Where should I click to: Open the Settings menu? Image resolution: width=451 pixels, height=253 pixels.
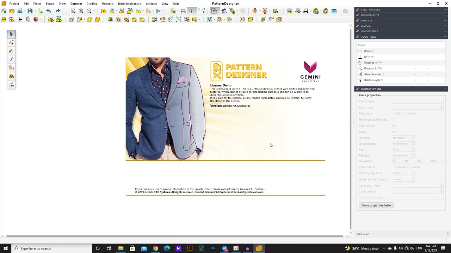pos(152,4)
